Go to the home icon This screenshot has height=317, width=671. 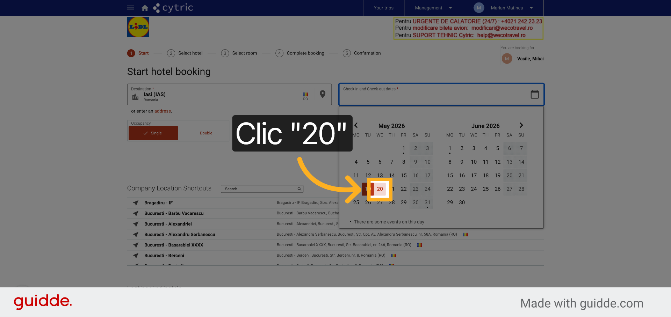145,8
